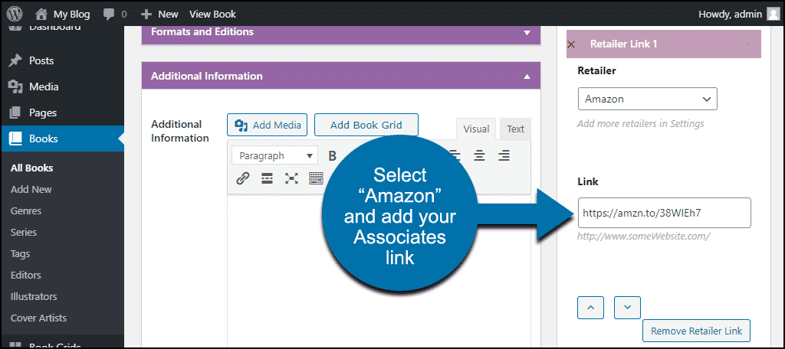
Task: Insert Read More tag
Action: [268, 178]
